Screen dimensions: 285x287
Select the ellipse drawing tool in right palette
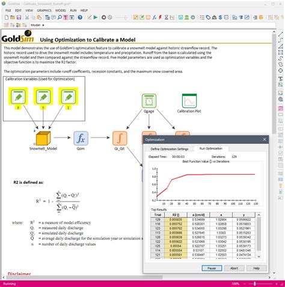(x=280, y=71)
